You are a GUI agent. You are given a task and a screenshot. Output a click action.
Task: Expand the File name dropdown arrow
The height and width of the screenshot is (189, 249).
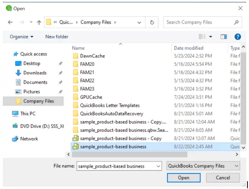(158, 166)
